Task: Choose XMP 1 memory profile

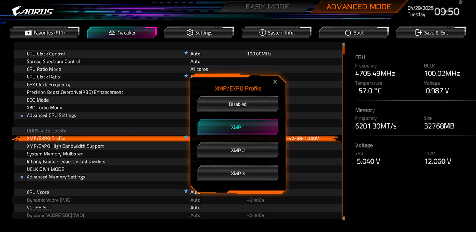Action: tap(238, 128)
